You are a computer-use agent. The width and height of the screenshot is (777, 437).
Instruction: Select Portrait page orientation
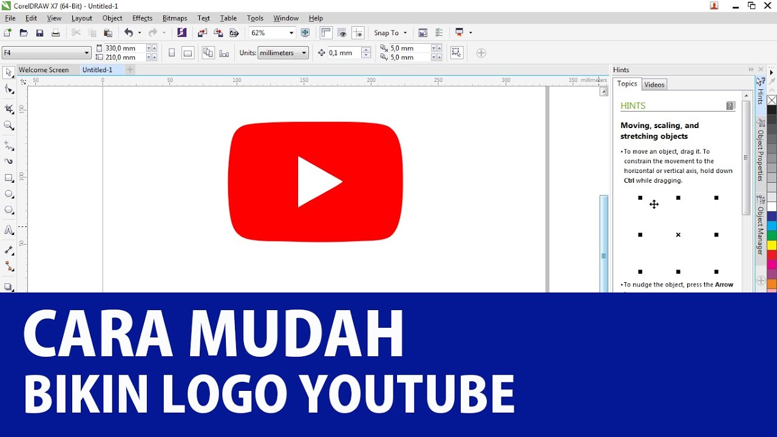pyautogui.click(x=172, y=53)
